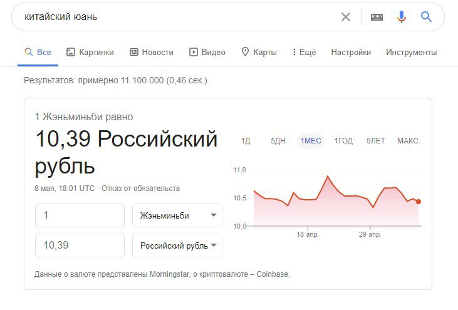Open Картинки image results tab
Viewport: 458px width, 310px height.
pyautogui.click(x=90, y=52)
